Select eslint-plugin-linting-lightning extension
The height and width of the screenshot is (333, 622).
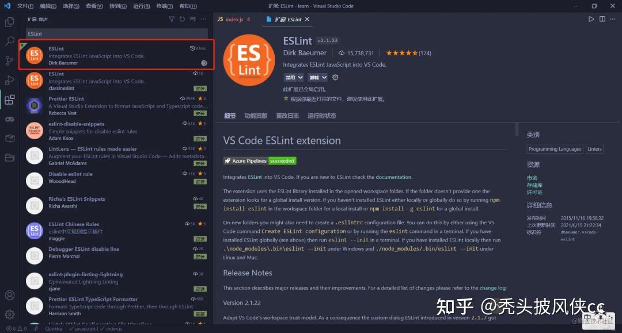click(x=116, y=281)
